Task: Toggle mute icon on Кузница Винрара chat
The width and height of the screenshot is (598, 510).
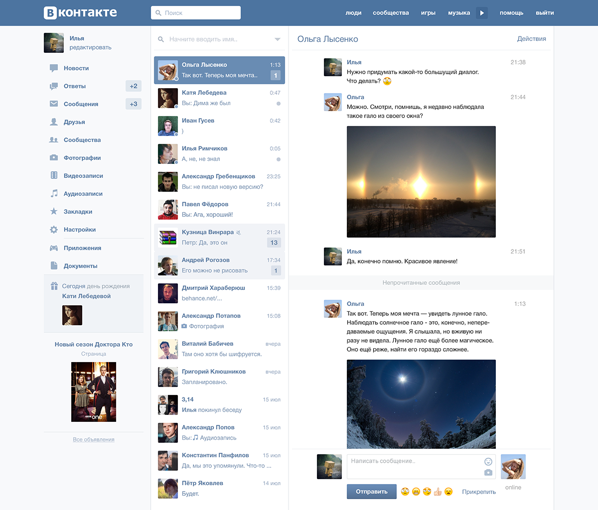Action: [x=239, y=233]
